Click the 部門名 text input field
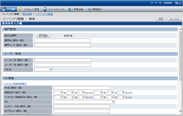 [x=62, y=40]
